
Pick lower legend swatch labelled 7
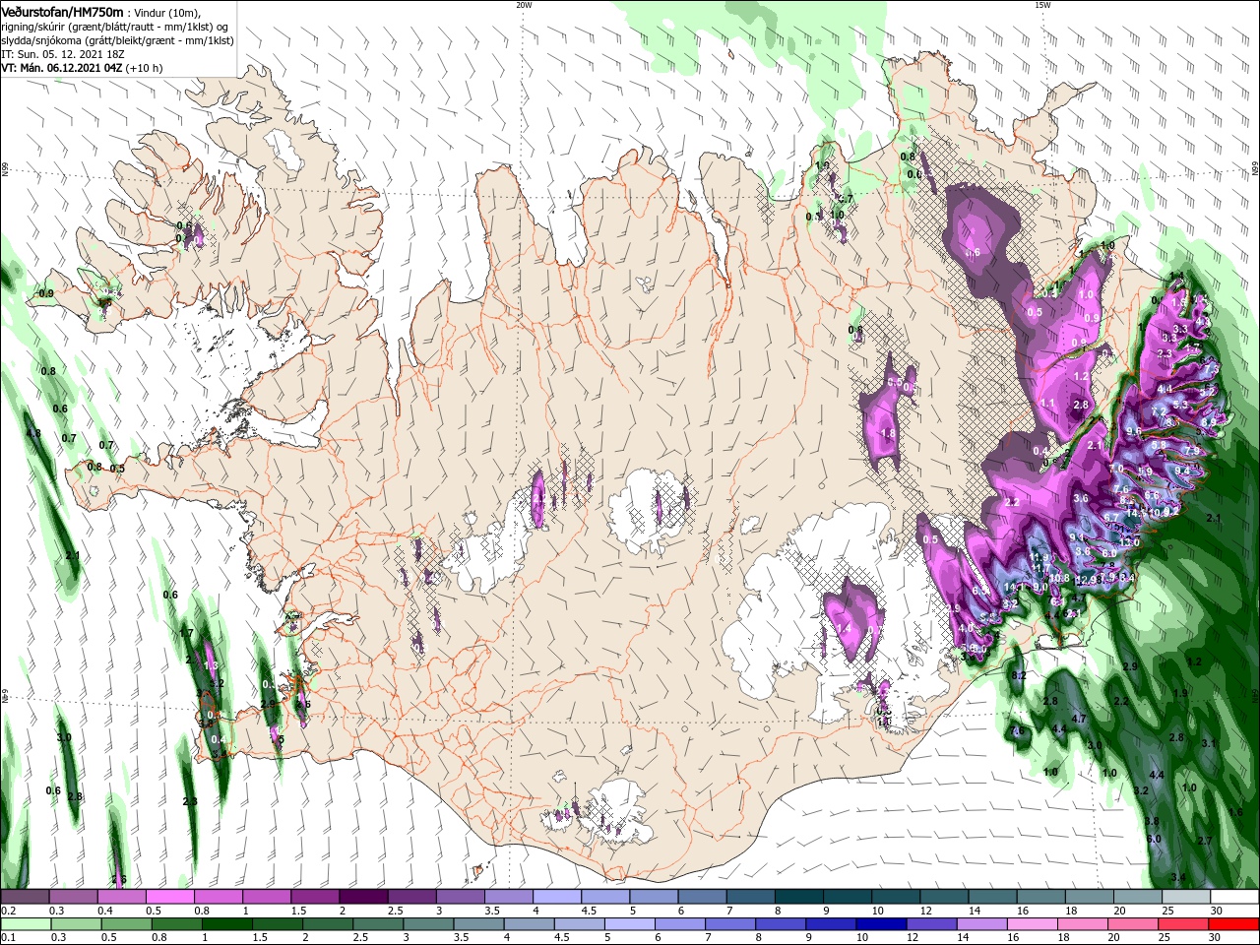coord(730,924)
